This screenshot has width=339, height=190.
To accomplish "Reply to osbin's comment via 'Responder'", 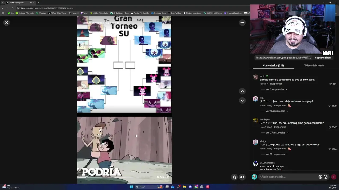I will tap(276, 84).
